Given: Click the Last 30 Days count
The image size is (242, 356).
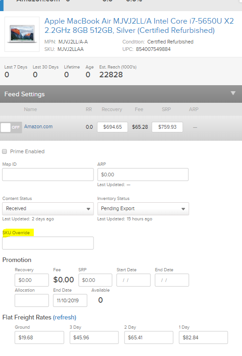Looking at the screenshot, I should click(x=35, y=75).
